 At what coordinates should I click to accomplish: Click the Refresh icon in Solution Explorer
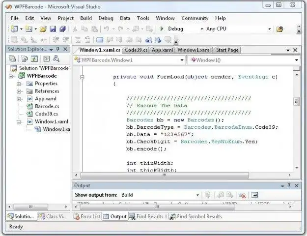tap(34, 59)
